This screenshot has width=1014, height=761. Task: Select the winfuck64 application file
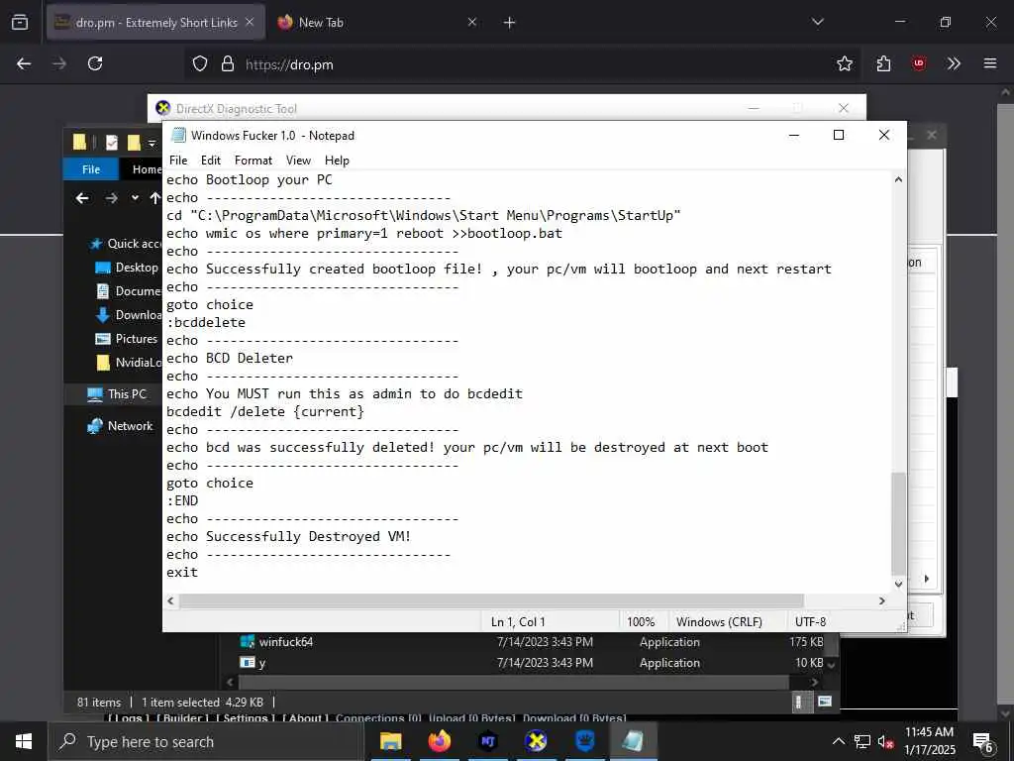277,642
